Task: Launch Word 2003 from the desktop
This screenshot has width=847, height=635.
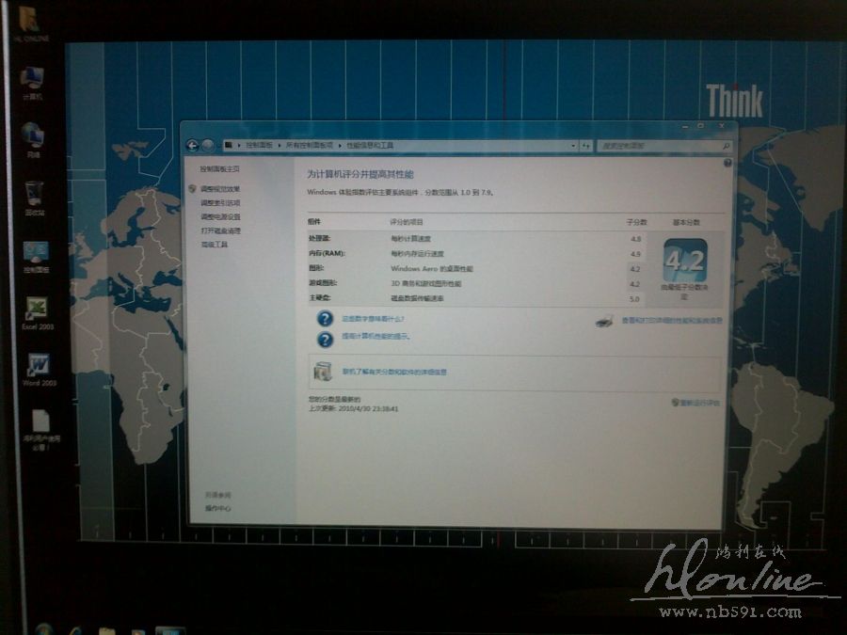Action: click(x=39, y=366)
